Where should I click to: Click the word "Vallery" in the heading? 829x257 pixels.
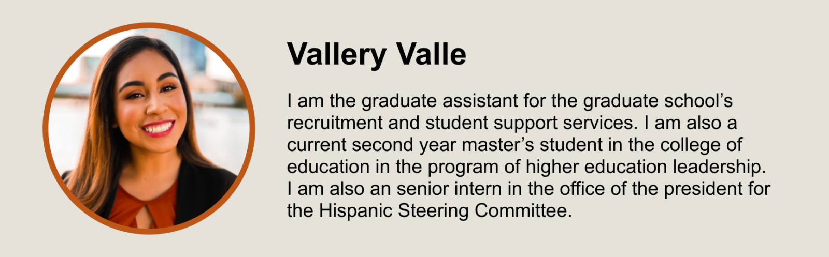point(336,54)
